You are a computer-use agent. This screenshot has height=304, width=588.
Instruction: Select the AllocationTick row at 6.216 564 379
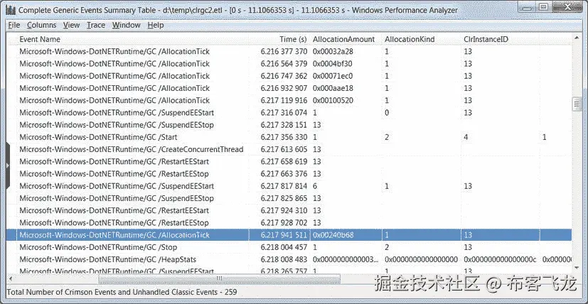click(289, 64)
